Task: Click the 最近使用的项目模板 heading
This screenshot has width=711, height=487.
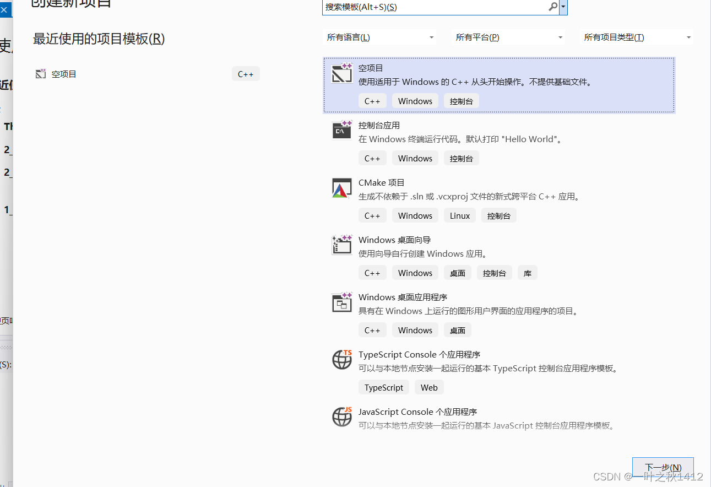Action: point(99,39)
